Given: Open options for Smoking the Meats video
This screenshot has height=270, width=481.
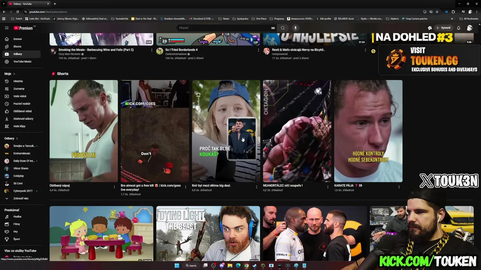Looking at the screenshot, I should 152,50.
